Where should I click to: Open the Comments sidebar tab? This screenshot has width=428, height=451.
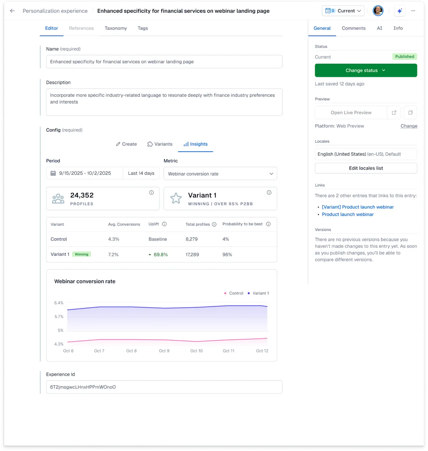tap(353, 28)
